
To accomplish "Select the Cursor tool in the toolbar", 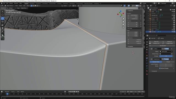I will coord(2,15).
